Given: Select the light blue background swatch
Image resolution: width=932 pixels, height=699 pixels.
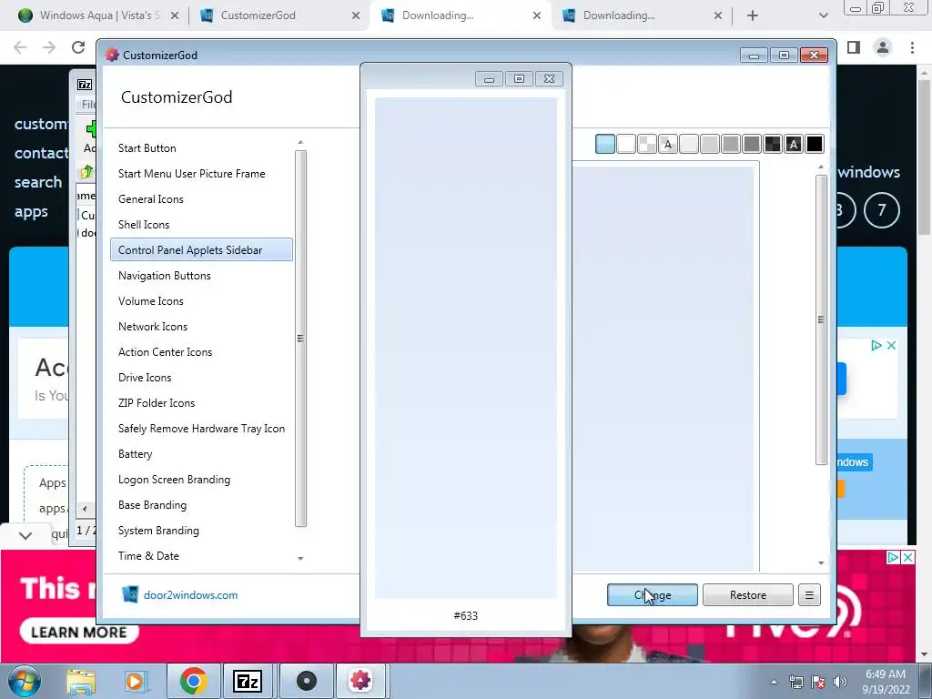Looking at the screenshot, I should pos(605,144).
